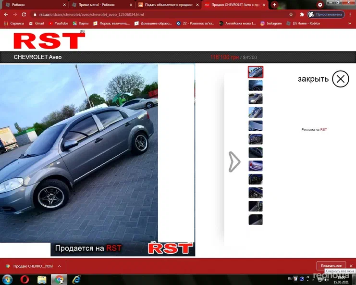Select the fifth gallery thumbnail
Image resolution: width=356 pixels, height=285 pixels.
point(256,125)
